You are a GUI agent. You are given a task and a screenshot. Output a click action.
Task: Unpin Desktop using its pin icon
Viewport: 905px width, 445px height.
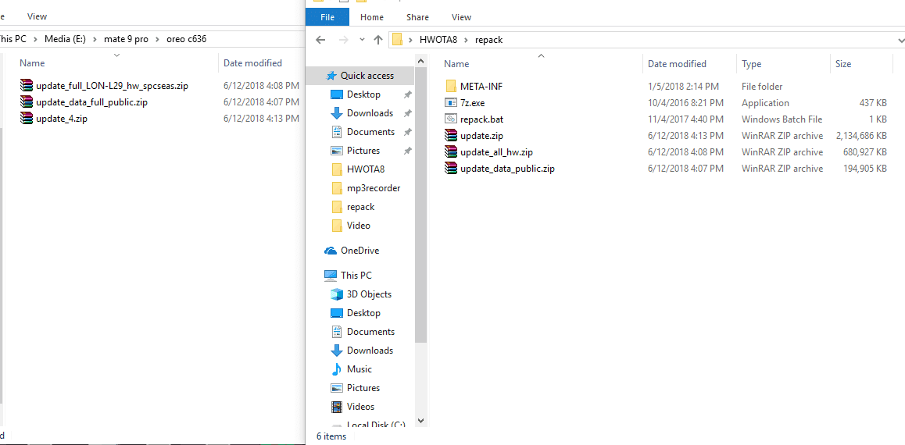click(x=407, y=94)
